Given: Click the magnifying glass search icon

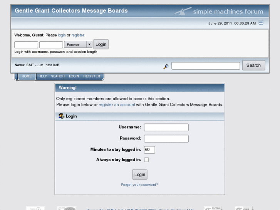Looking at the screenshot, I should (x=166, y=67).
